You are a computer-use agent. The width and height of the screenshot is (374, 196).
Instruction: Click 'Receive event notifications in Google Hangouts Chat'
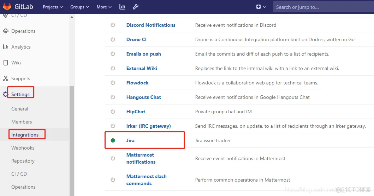coord(253,97)
